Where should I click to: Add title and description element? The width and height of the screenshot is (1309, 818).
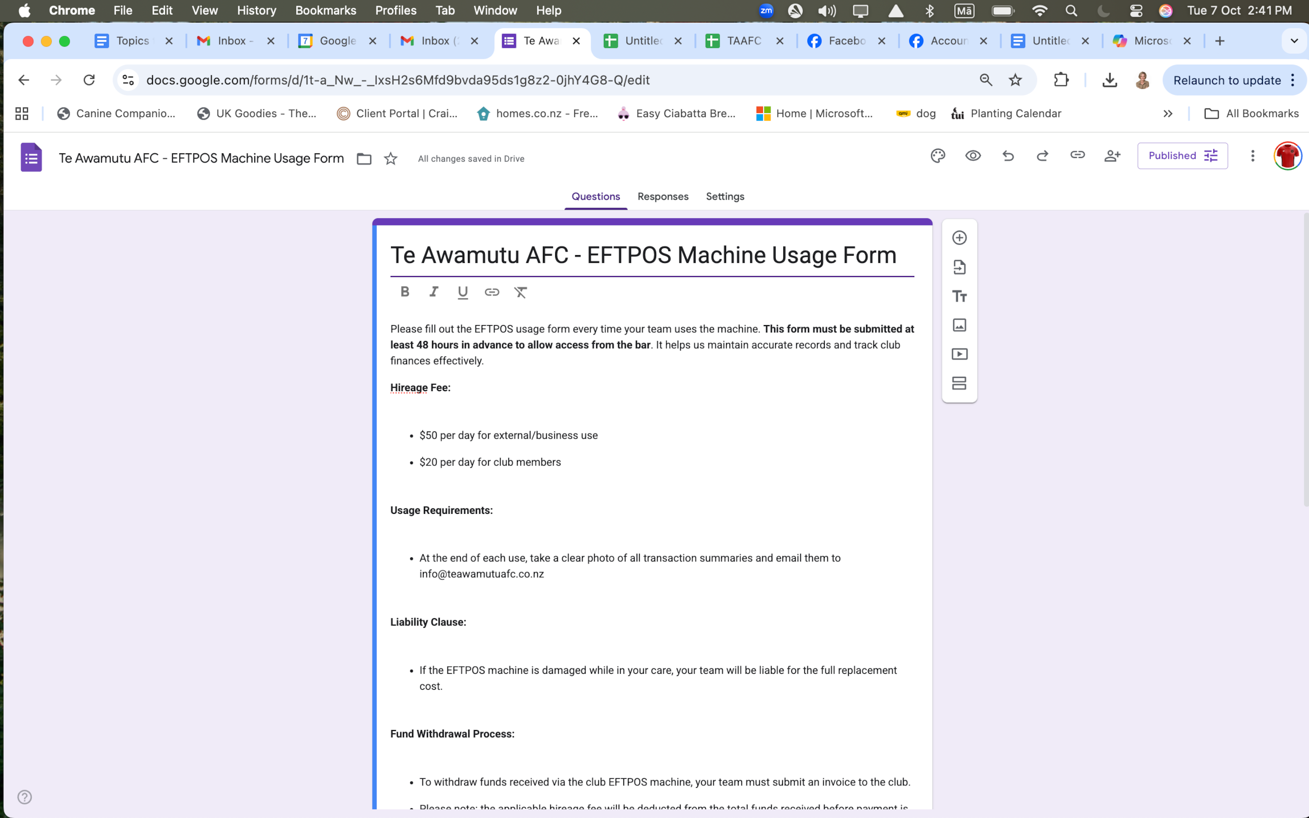[959, 296]
